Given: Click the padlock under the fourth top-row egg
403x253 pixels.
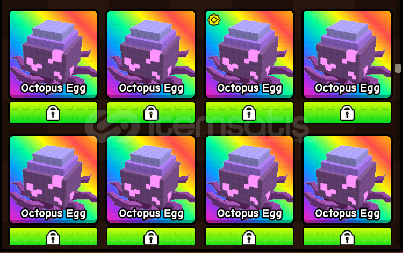Looking at the screenshot, I should (x=347, y=113).
